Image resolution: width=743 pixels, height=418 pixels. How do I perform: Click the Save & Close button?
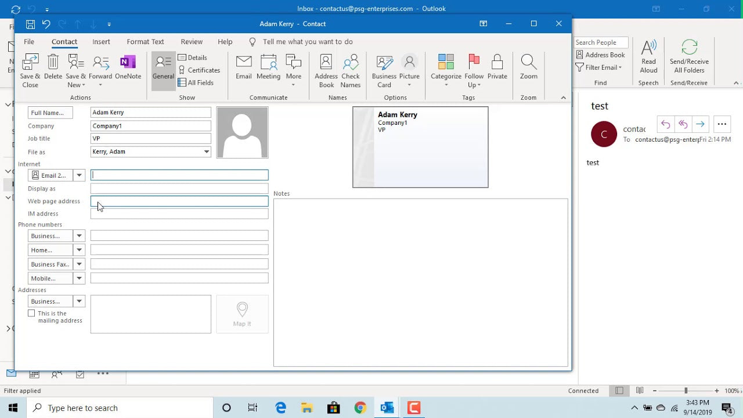click(30, 70)
